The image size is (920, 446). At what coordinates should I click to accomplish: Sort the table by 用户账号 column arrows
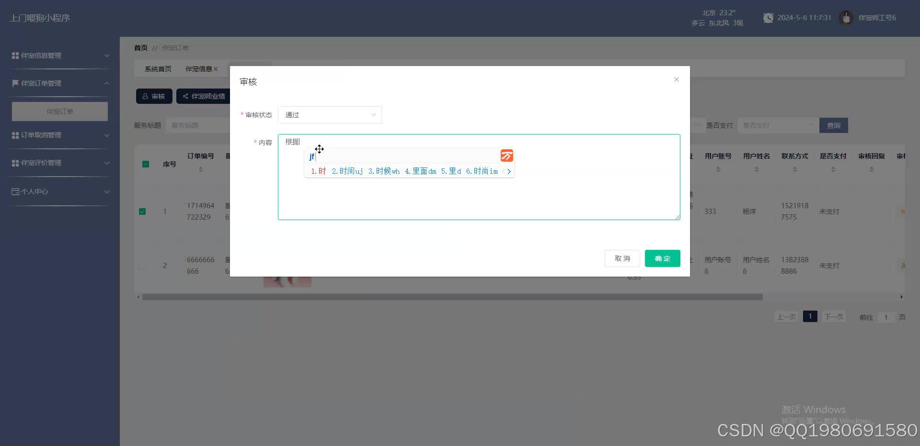tap(718, 168)
